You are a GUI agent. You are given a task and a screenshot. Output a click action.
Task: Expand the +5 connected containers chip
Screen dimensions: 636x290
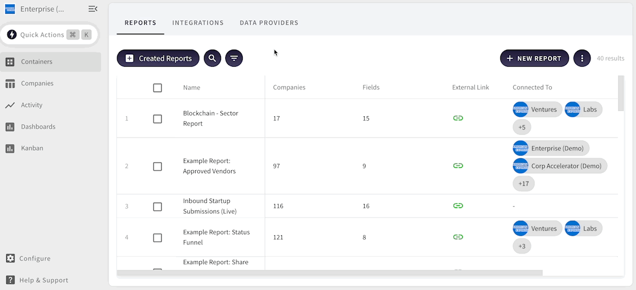click(522, 128)
